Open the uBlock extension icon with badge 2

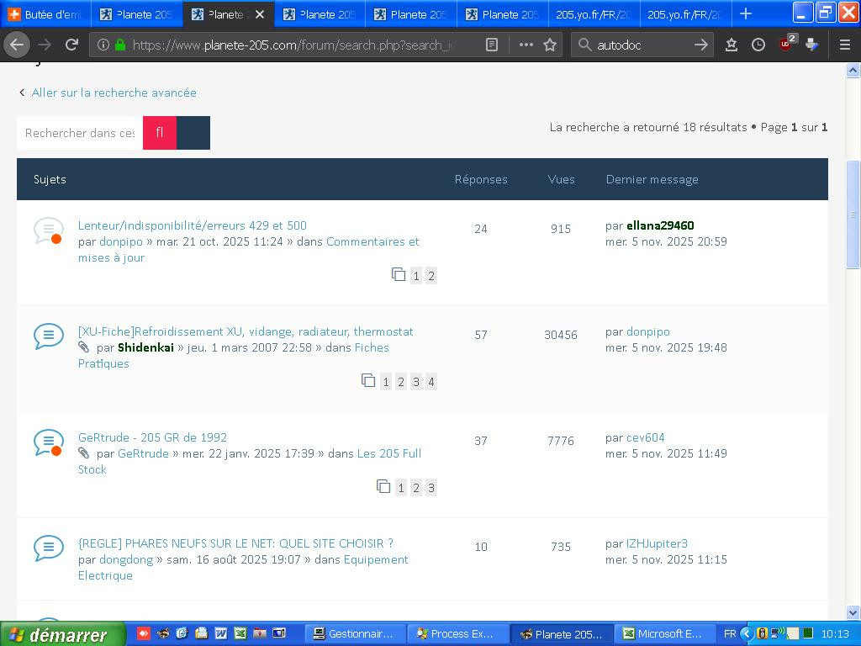point(786,45)
